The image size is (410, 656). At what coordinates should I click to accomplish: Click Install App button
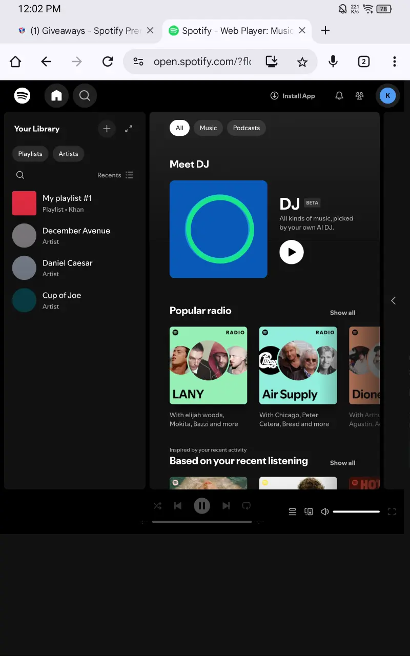click(293, 96)
